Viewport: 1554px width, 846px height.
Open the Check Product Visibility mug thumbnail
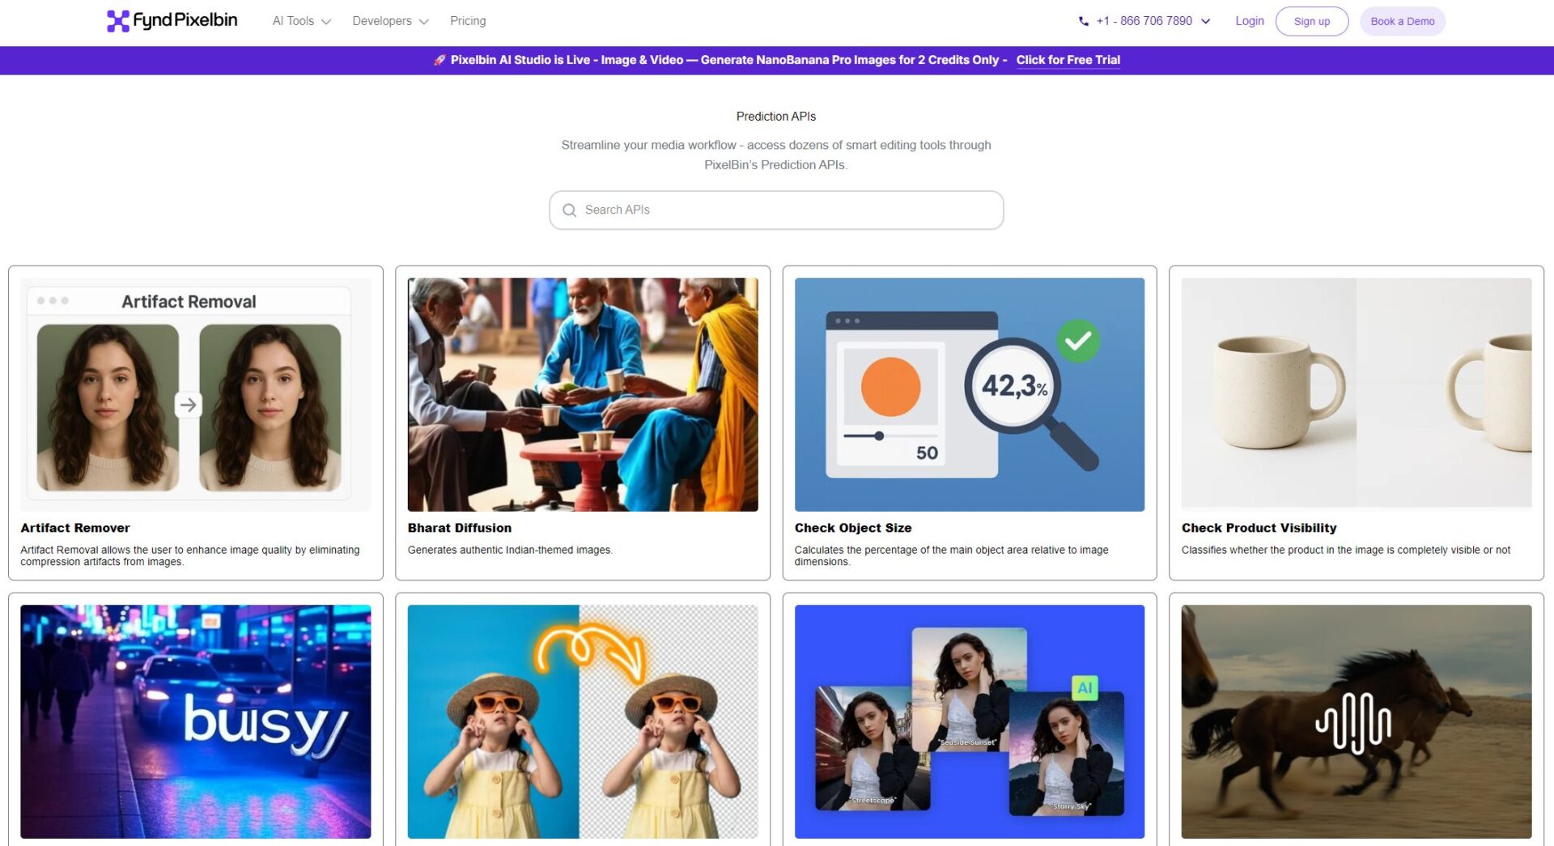[x=1356, y=393]
